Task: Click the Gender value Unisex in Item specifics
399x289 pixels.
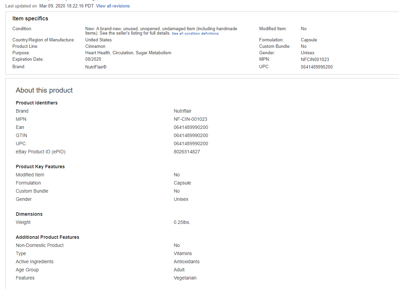Action: (308, 53)
